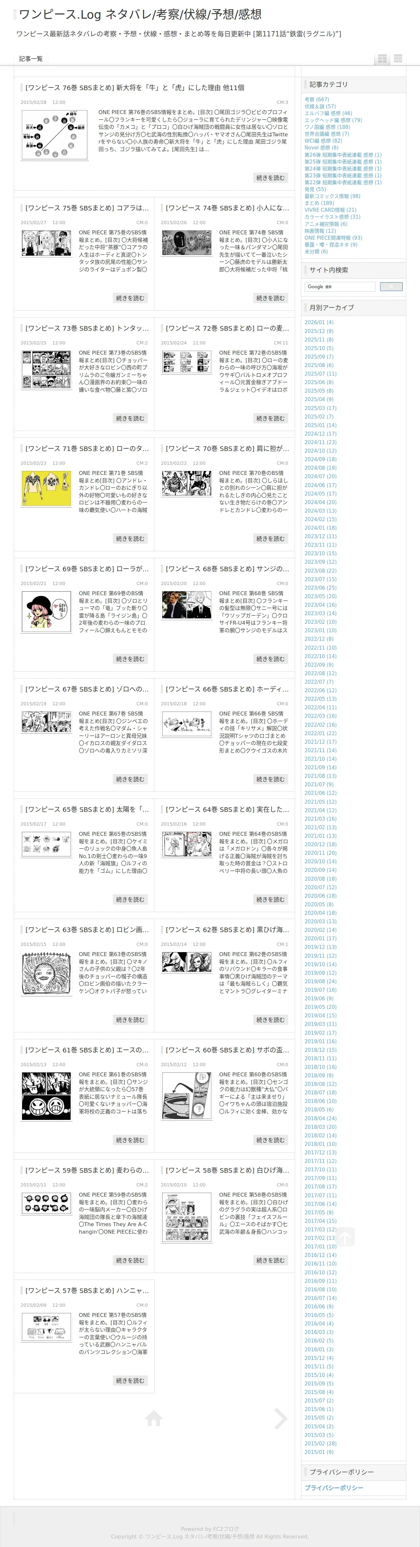Open thumbnail of the 60巻 SBSまとめ article
420x1547 pixels.
tap(186, 1097)
